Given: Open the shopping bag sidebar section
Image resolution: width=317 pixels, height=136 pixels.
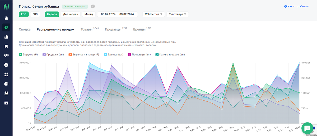Looking at the screenshot, I should click(x=6, y=18).
